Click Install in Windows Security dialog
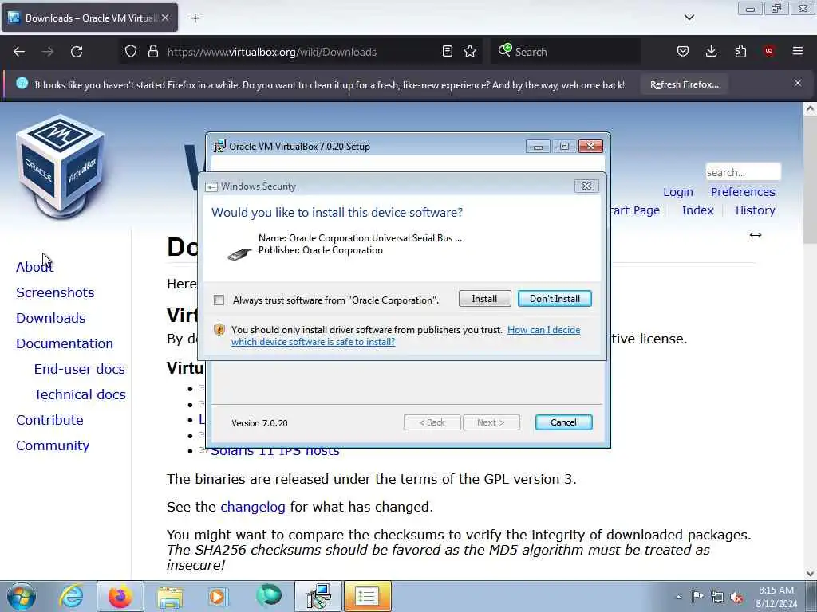Viewport: 817px width, 612px height. 484,299
